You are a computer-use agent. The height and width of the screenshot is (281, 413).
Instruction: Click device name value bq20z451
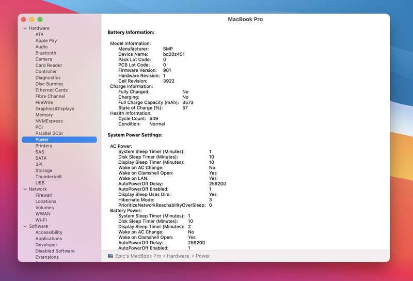tap(174, 54)
